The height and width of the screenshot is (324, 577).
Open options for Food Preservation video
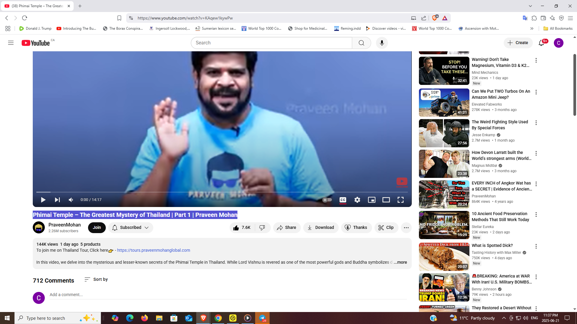click(x=536, y=214)
